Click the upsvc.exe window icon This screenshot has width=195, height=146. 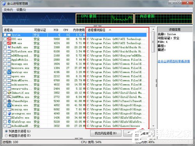click(x=9, y=76)
